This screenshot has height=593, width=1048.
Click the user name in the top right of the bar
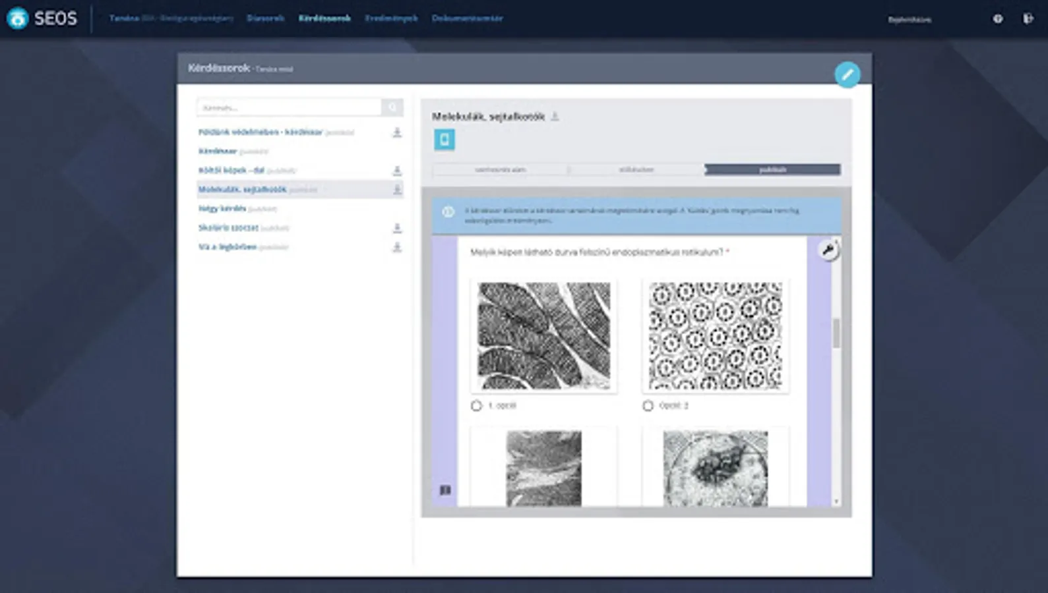pos(909,20)
